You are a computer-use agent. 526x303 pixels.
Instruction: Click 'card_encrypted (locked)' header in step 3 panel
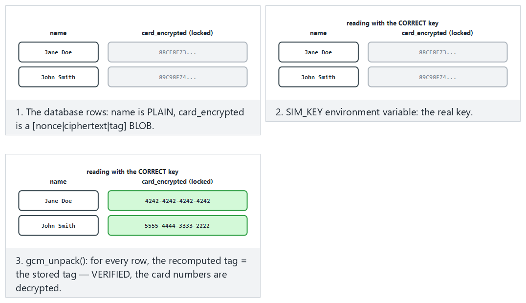[177, 181]
